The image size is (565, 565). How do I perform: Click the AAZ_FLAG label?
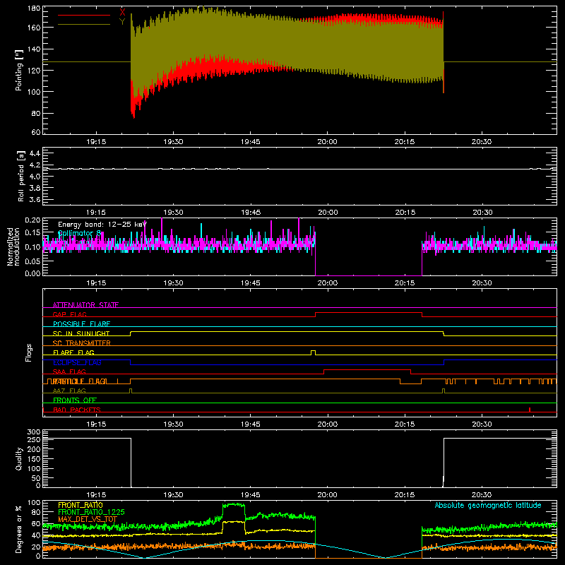69,391
